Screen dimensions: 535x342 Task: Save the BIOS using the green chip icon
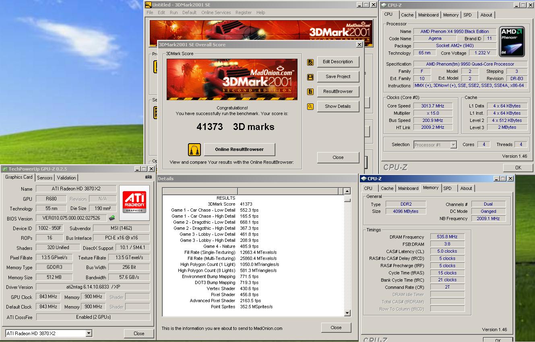112,218
